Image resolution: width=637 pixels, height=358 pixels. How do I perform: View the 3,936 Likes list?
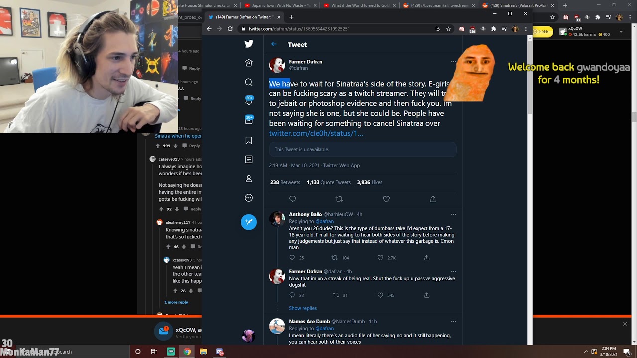tap(369, 182)
